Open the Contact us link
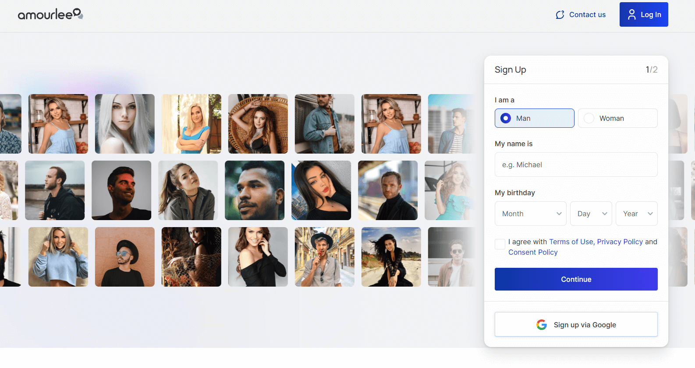This screenshot has width=695, height=368. 587,15
